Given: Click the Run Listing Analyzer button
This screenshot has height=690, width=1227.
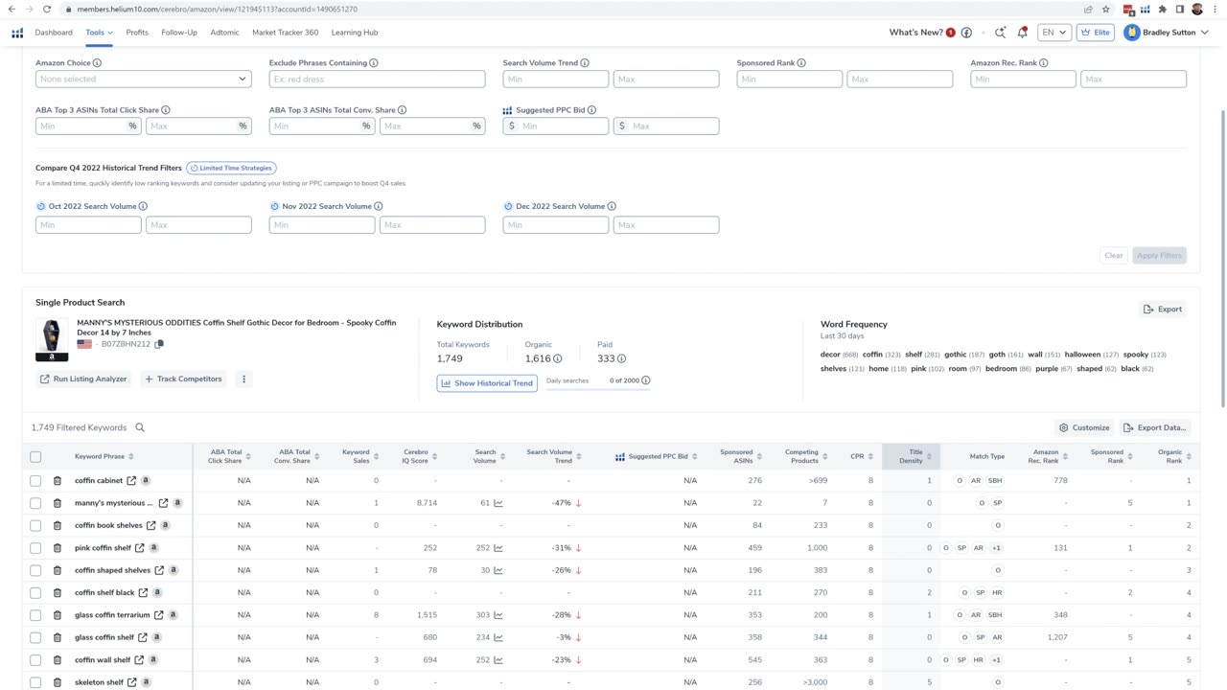Looking at the screenshot, I should (x=83, y=379).
